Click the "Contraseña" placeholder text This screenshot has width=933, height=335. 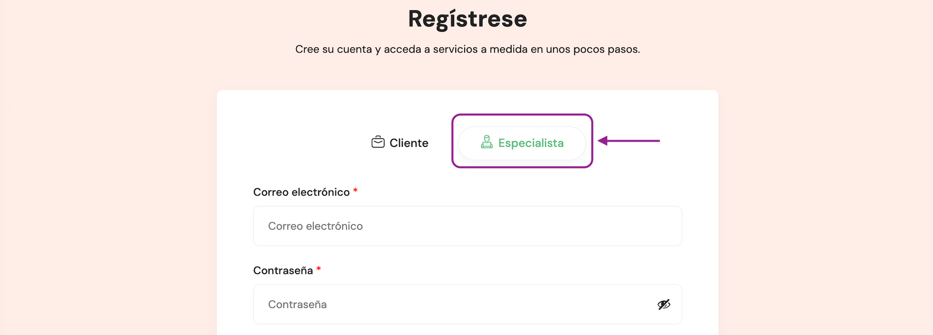point(297,305)
